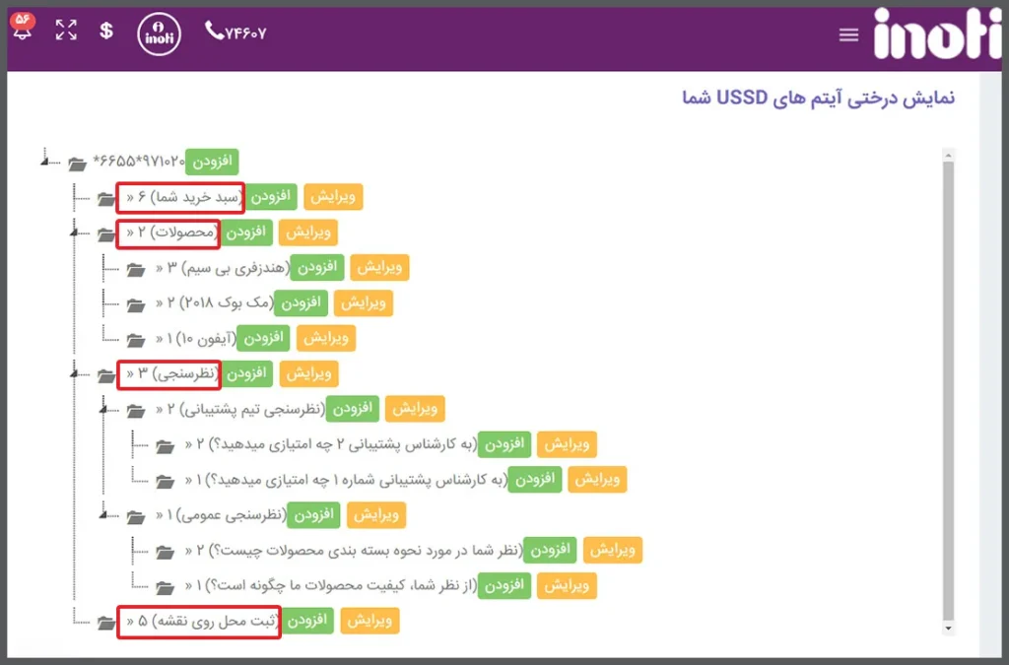Toggle fullscreen with the expand arrows icon

tap(66, 30)
